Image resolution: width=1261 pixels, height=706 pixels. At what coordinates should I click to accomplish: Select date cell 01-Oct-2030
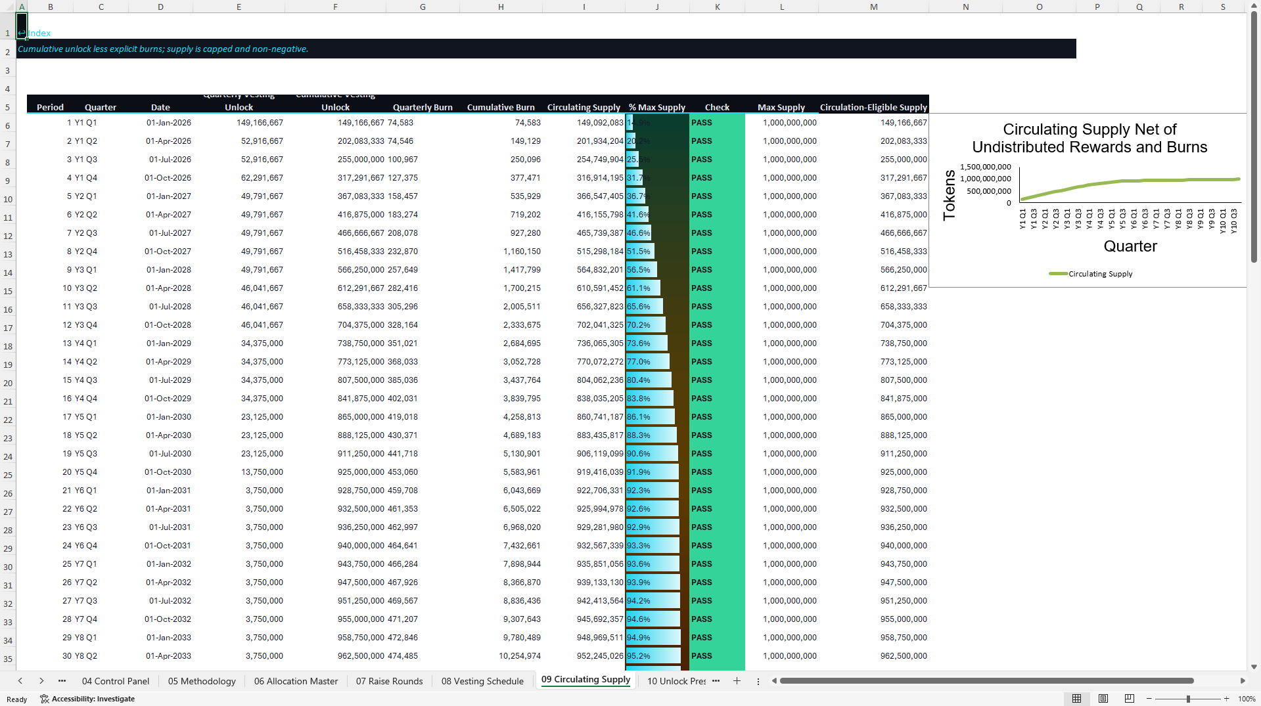click(x=160, y=472)
